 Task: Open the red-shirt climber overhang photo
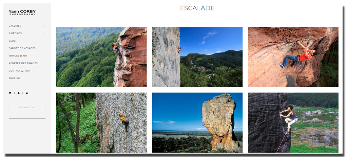pyautogui.click(x=293, y=57)
